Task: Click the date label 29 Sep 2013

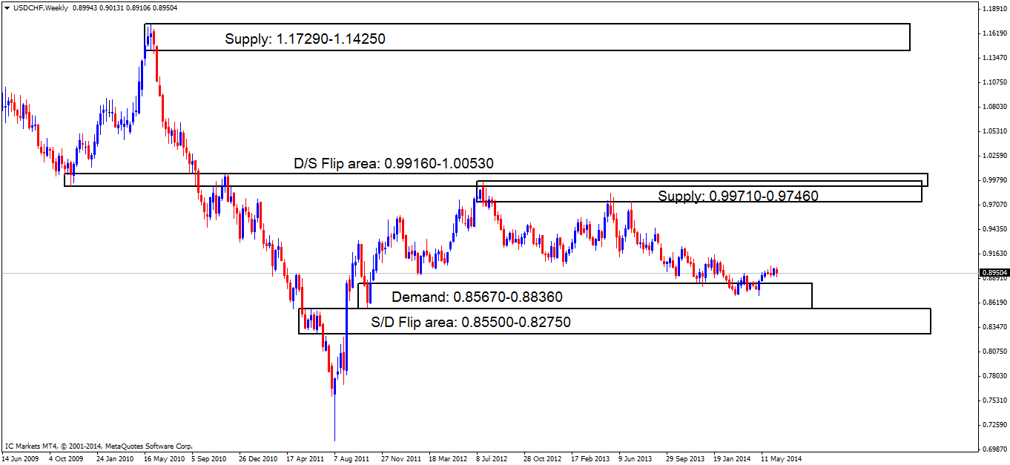Action: click(x=685, y=458)
